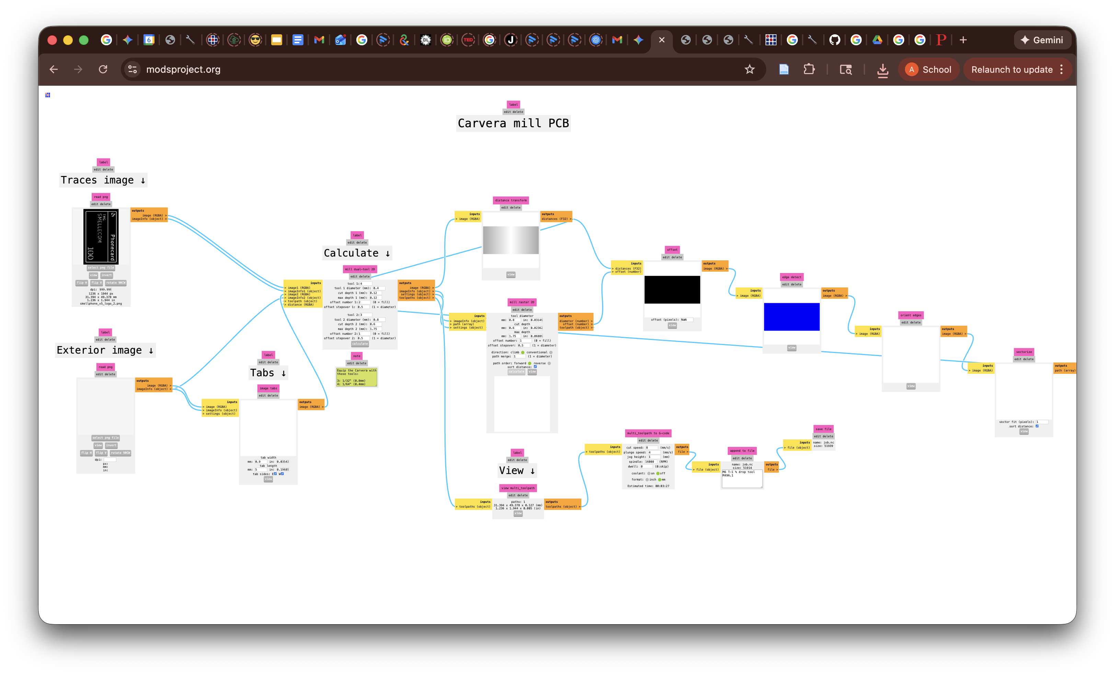Open a new tab with plus icon
1115x675 pixels.
tap(963, 40)
